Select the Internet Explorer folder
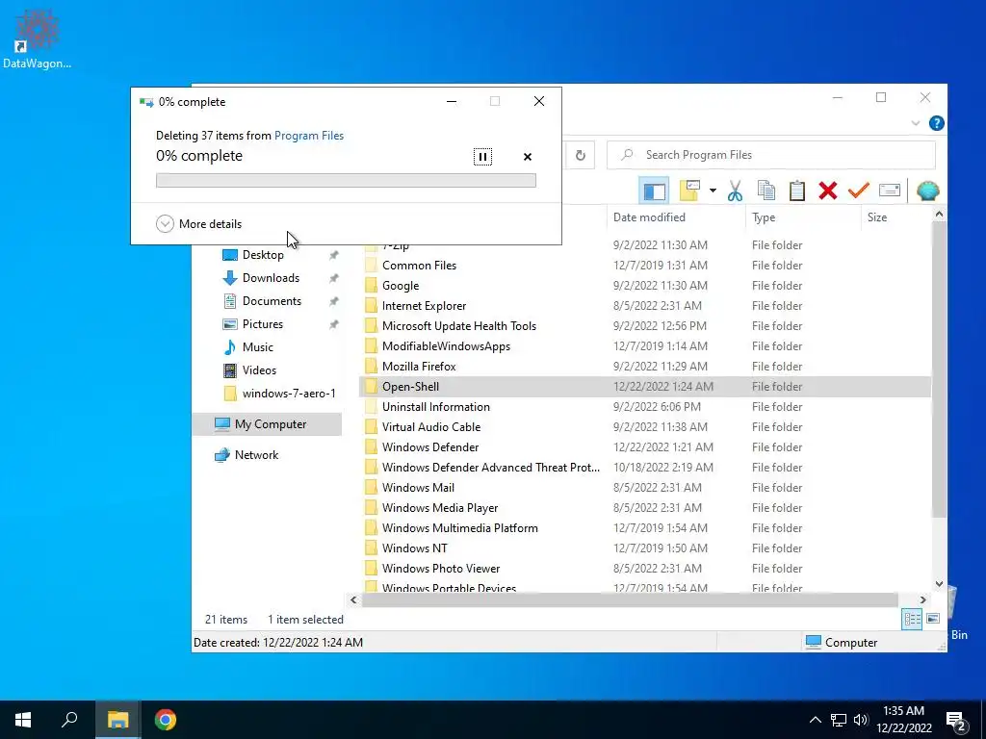The height and width of the screenshot is (739, 986). (x=424, y=305)
